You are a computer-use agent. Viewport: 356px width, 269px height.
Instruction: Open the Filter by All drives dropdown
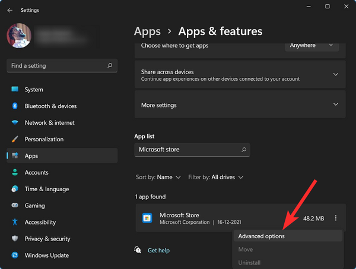click(x=224, y=177)
